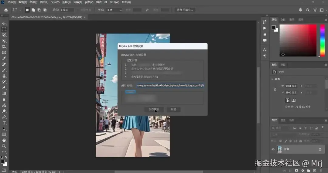Screen dimensions: 328x173
Task: Pick the Eyedropper tool
Action: pos(4,58)
